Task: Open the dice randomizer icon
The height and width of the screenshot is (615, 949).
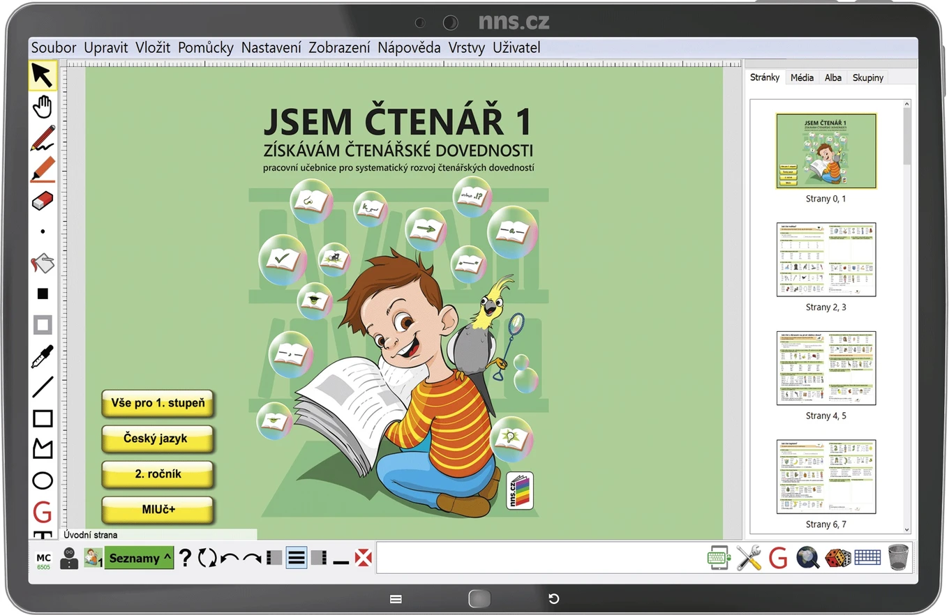Action: pyautogui.click(x=837, y=558)
